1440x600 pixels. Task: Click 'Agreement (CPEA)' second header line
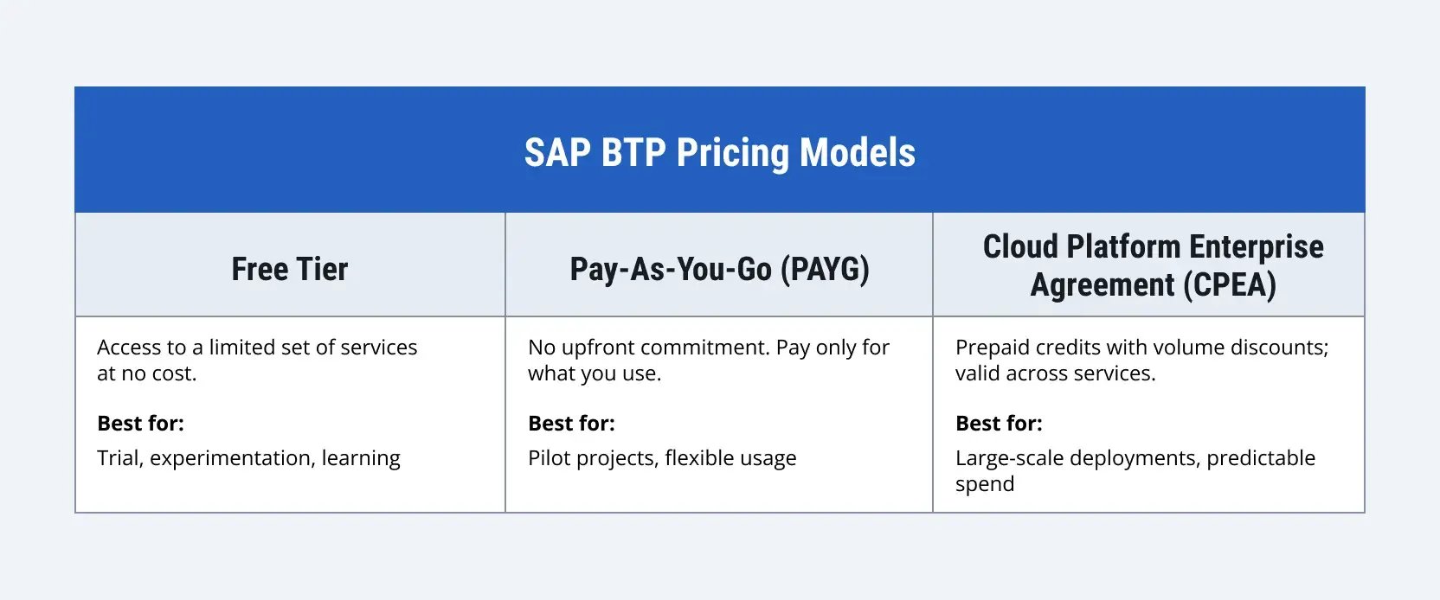pos(1153,284)
